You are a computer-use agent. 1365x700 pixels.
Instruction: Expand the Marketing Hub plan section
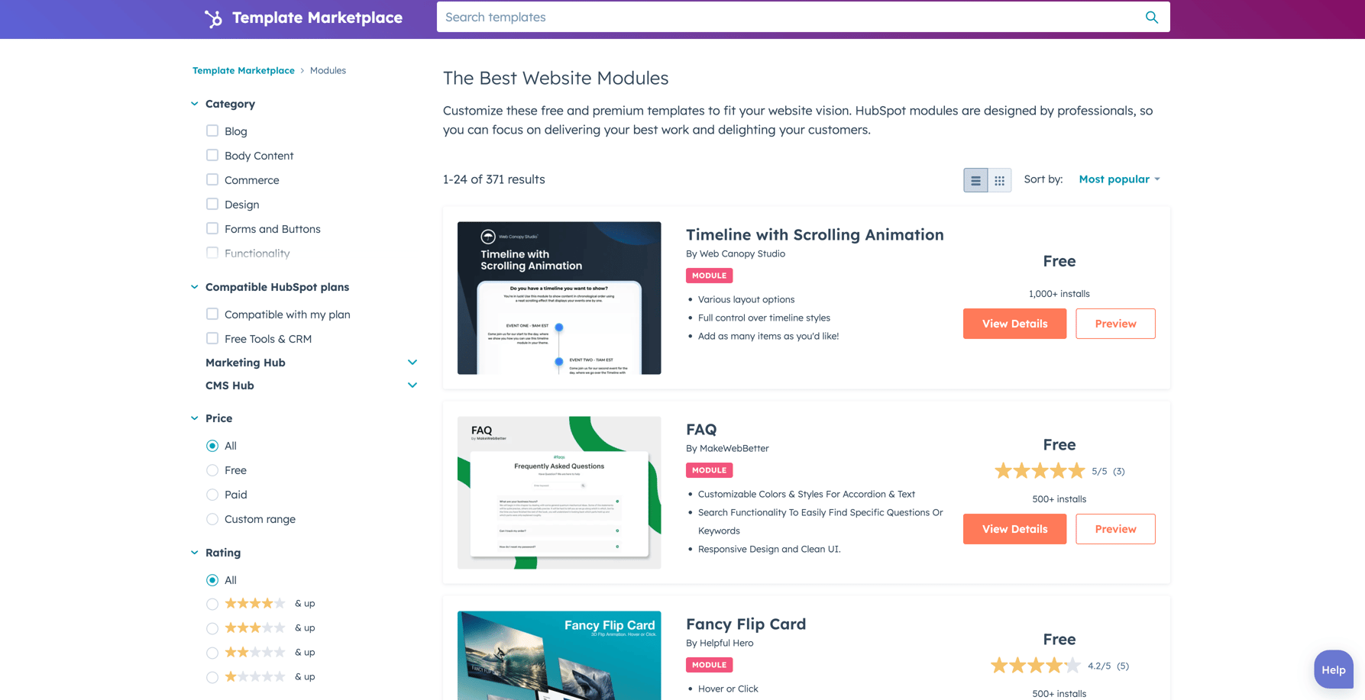pos(412,362)
